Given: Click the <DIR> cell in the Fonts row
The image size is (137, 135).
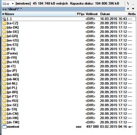Looking at the screenshot, I should (90, 53).
